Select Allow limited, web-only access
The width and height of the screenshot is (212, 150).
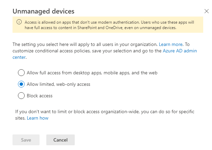click(x=21, y=84)
